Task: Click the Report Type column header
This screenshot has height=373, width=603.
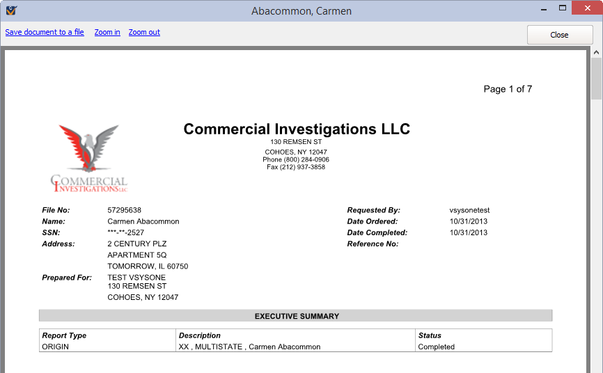Action: pyautogui.click(x=64, y=335)
